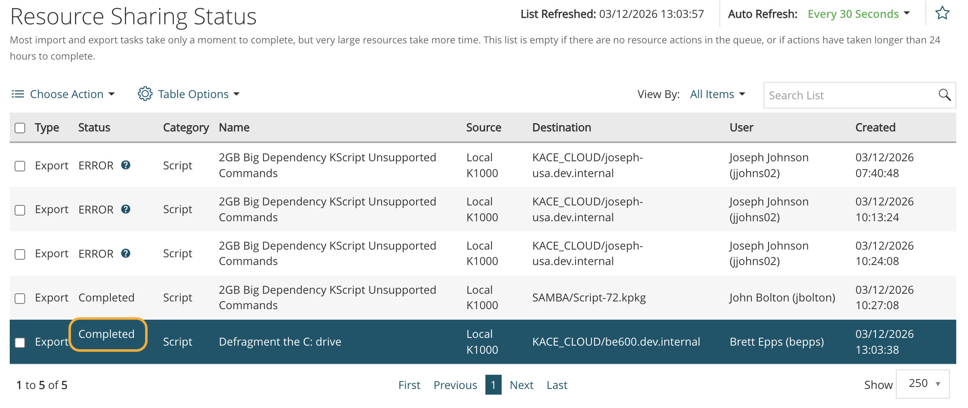Screen dimensions: 968x408
Task: Go to the Next page
Action: (521, 385)
